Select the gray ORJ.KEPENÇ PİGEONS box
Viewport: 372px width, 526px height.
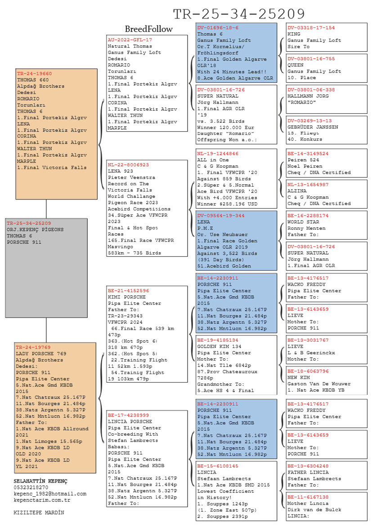pos(46,267)
